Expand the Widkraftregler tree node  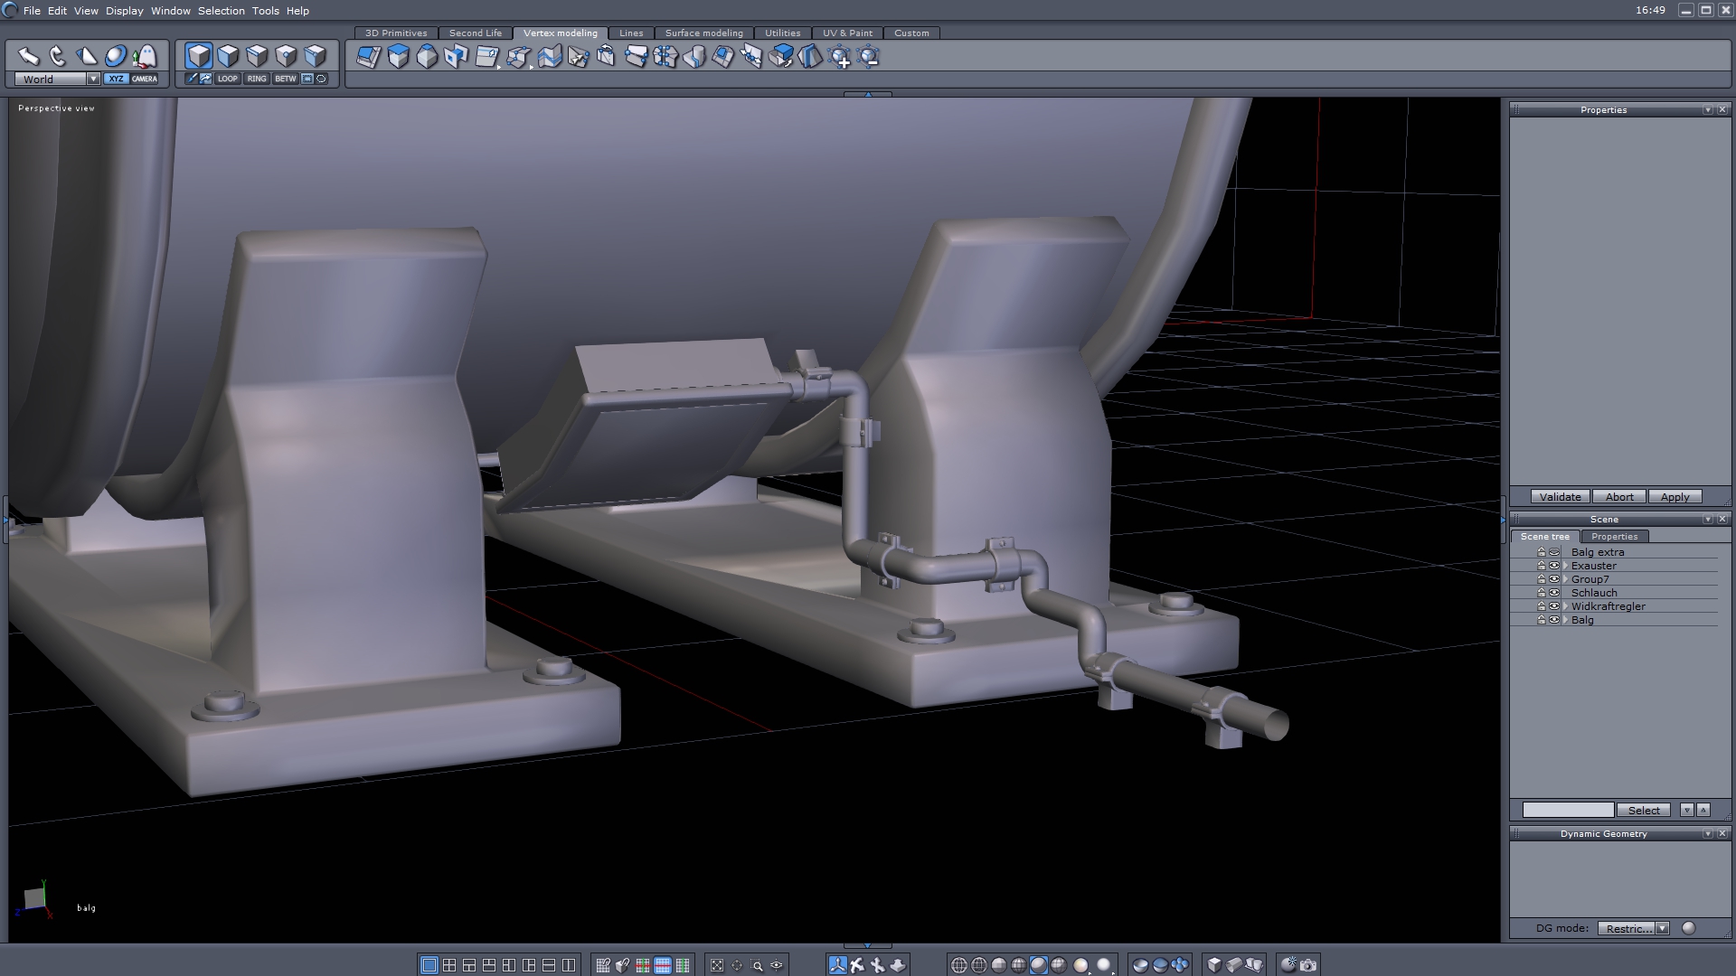1565,606
